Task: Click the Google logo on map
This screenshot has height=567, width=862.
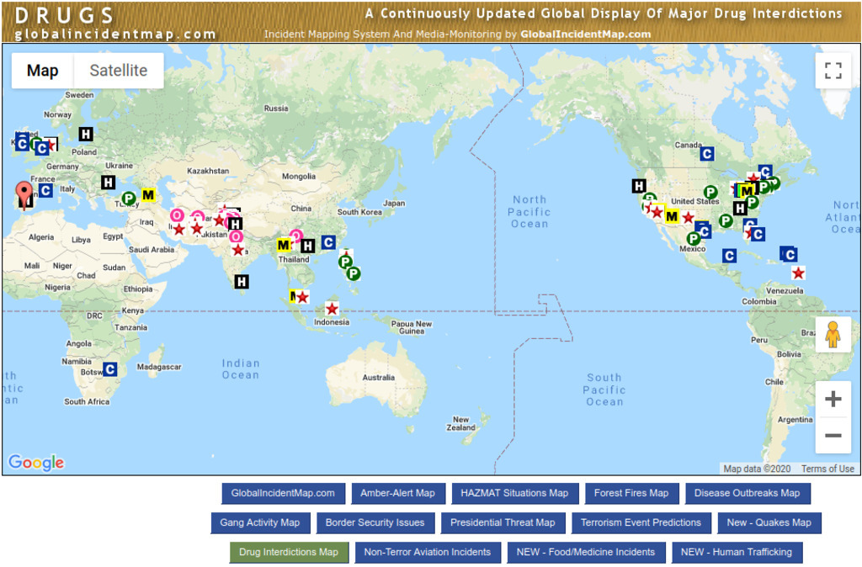Action: 35,463
